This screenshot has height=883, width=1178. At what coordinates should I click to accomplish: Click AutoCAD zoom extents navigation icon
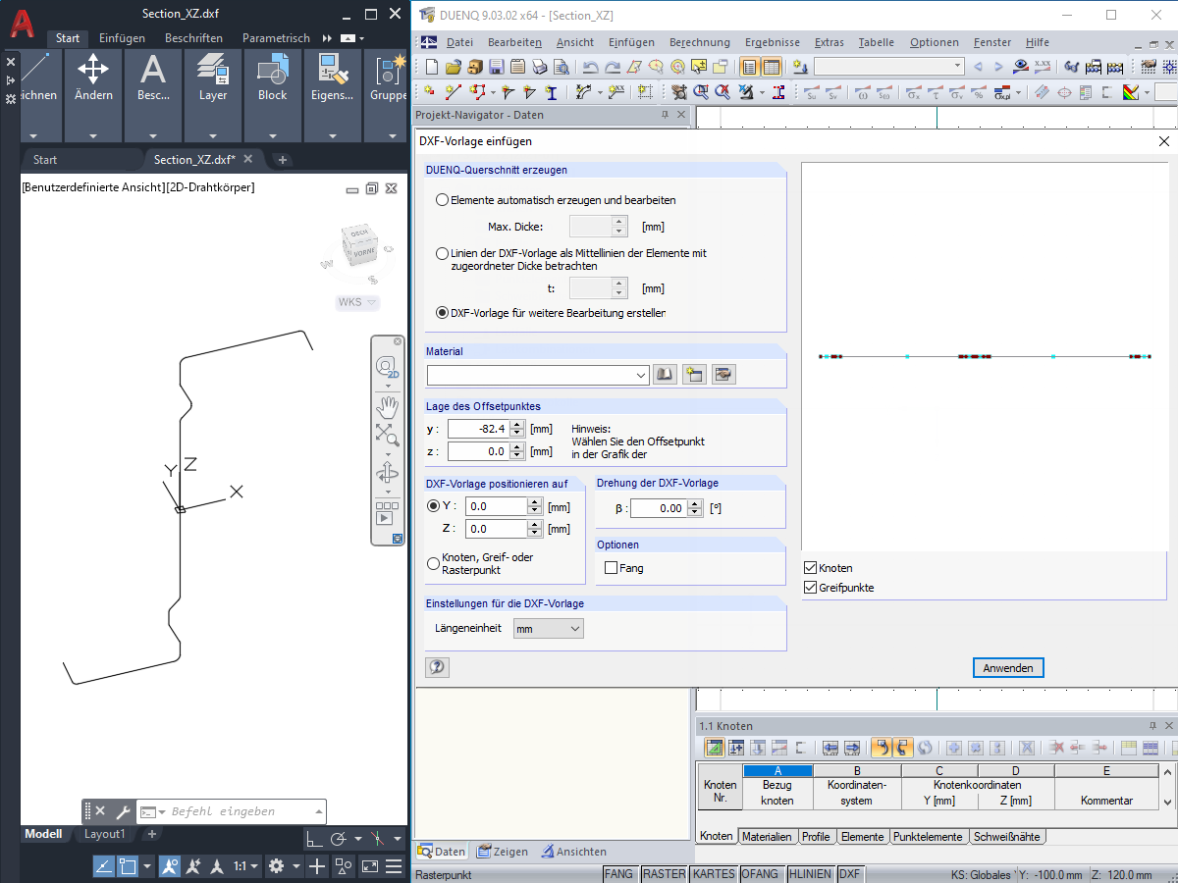pyautogui.click(x=388, y=435)
